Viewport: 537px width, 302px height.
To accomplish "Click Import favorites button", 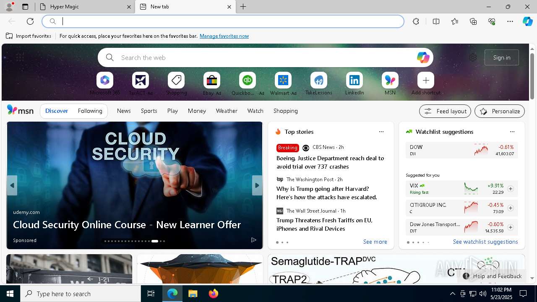I will click(x=29, y=36).
